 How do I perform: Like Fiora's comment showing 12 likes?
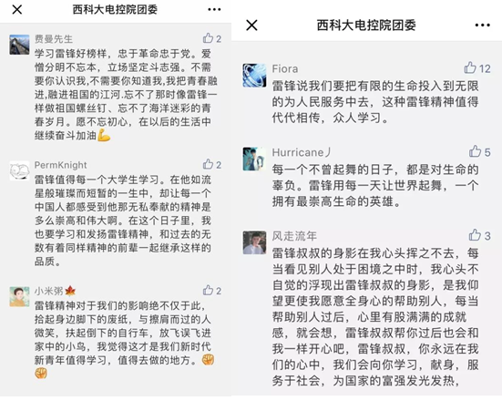click(x=470, y=68)
